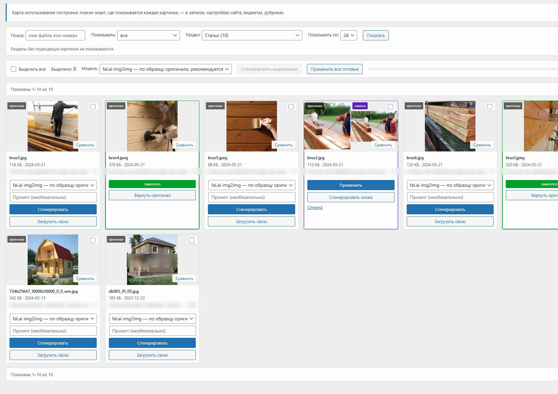Open the top 'Модель' fal.ai dropdown

[x=166, y=69]
